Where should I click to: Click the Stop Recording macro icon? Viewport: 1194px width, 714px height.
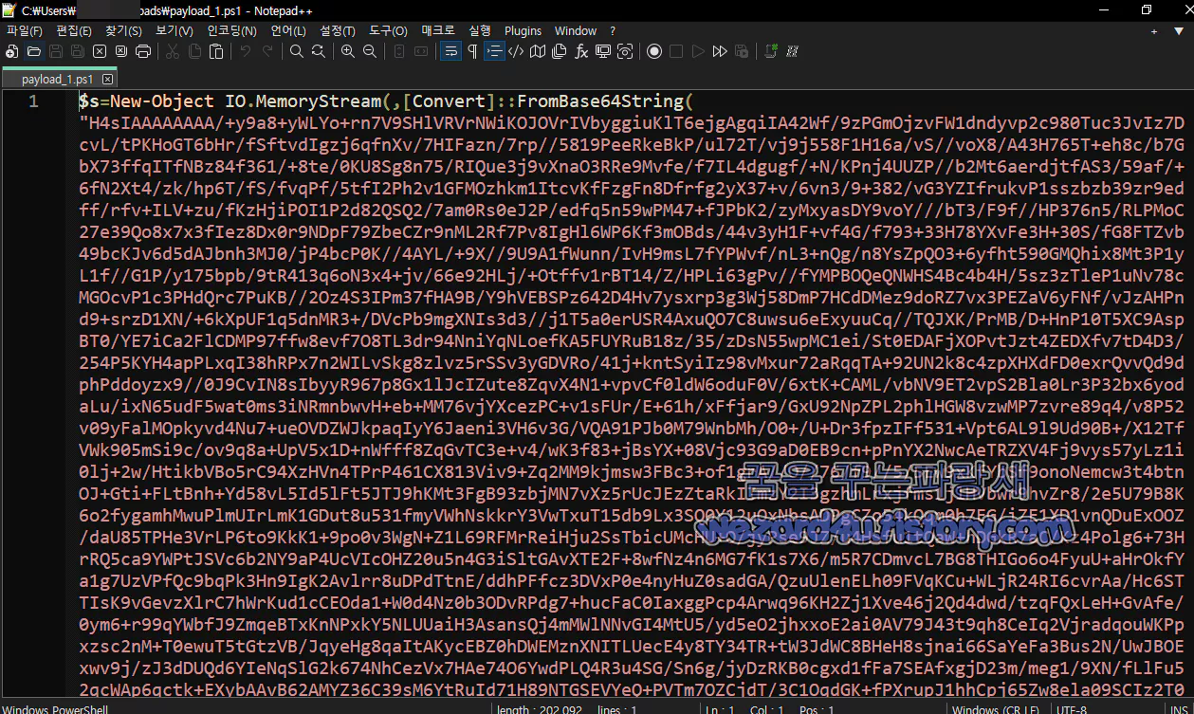click(676, 51)
